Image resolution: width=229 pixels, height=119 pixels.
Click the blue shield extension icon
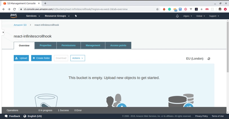pyautogui.click(x=180, y=9)
